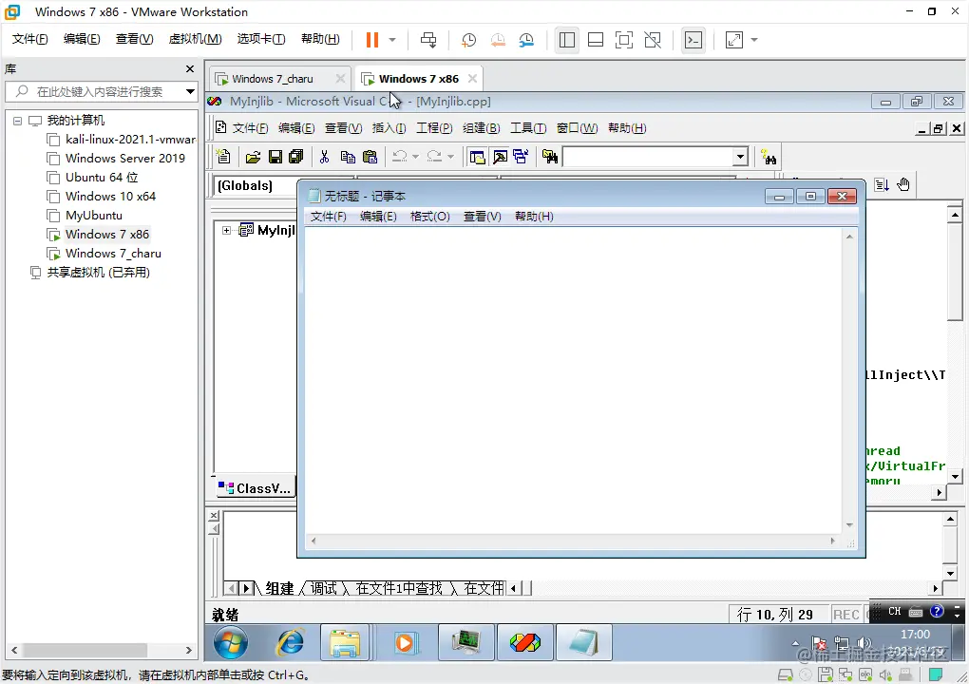Click the Open file toolbar icon
Image resolution: width=969 pixels, height=684 pixels.
252,157
